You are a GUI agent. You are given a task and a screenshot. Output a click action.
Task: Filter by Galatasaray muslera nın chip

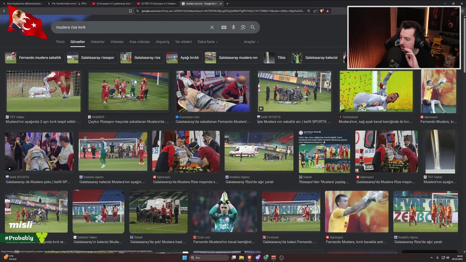pos(233,57)
